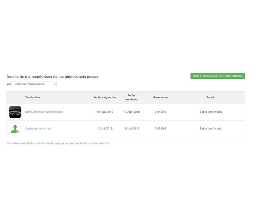Click the 'Fecha reembolso' column header
This screenshot has height=219, width=258.
click(131, 97)
